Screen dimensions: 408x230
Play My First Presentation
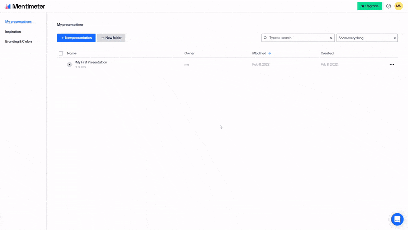69,65
